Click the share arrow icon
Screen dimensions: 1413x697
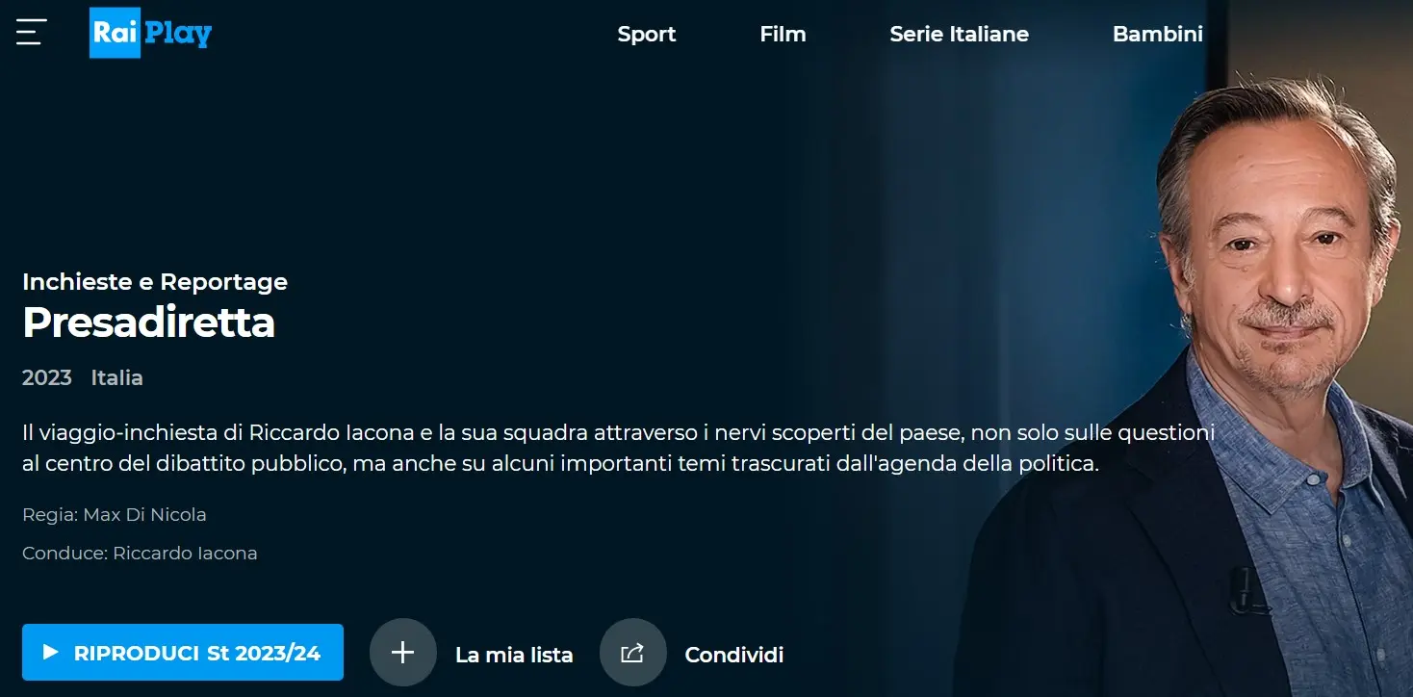pyautogui.click(x=632, y=653)
